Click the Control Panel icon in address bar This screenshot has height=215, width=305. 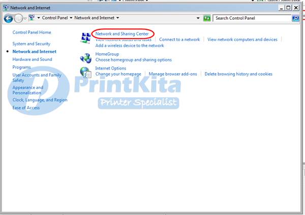tap(32, 18)
